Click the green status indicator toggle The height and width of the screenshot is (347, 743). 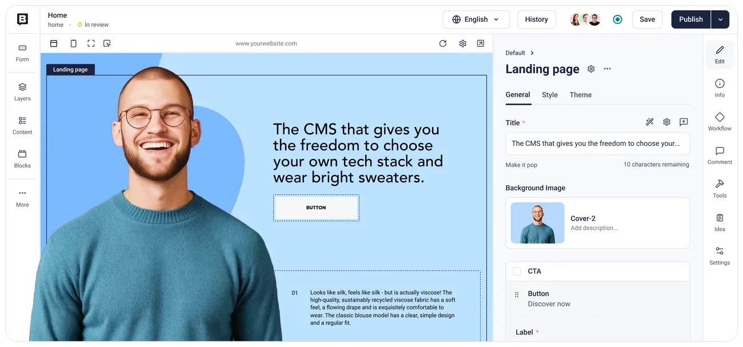[x=617, y=19]
